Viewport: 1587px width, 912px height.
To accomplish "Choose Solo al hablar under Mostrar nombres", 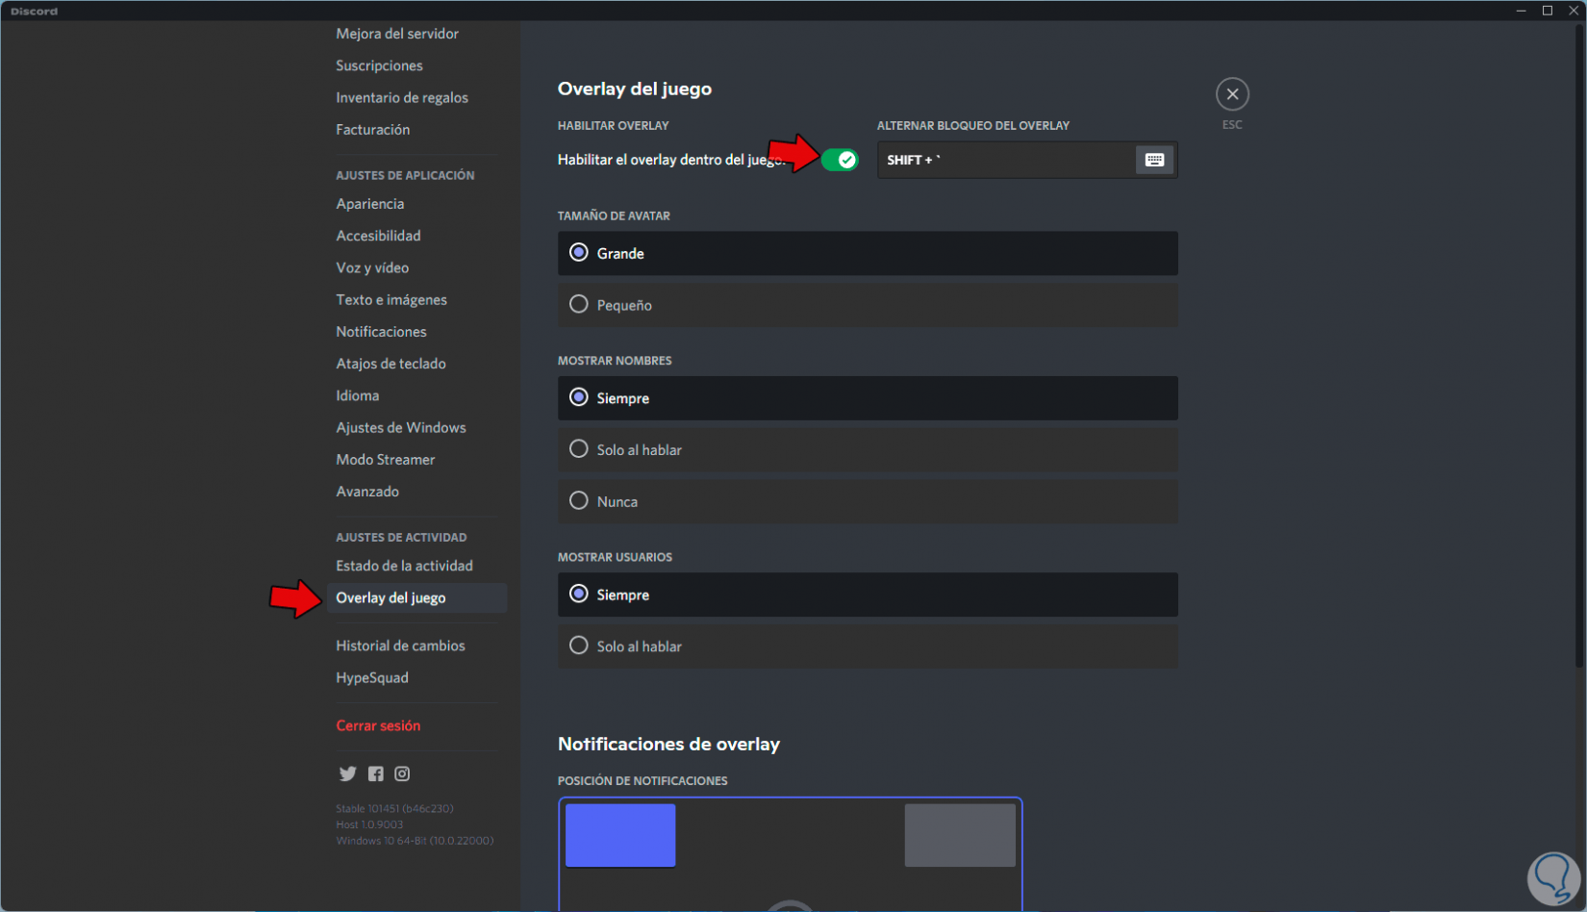I will [868, 449].
